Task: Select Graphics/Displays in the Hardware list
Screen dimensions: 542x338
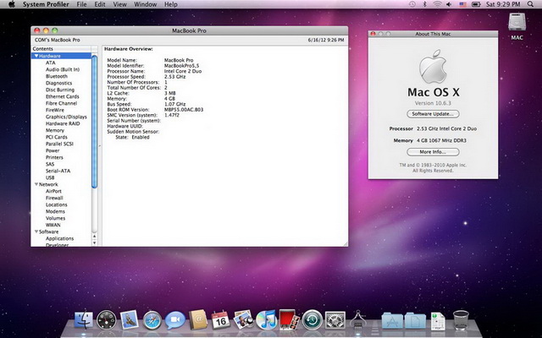Action: [x=66, y=117]
